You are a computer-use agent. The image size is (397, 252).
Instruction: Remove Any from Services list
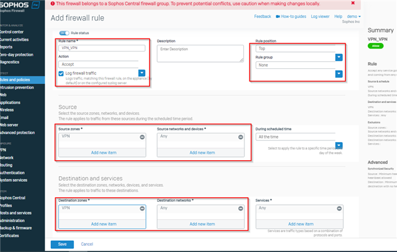point(339,209)
